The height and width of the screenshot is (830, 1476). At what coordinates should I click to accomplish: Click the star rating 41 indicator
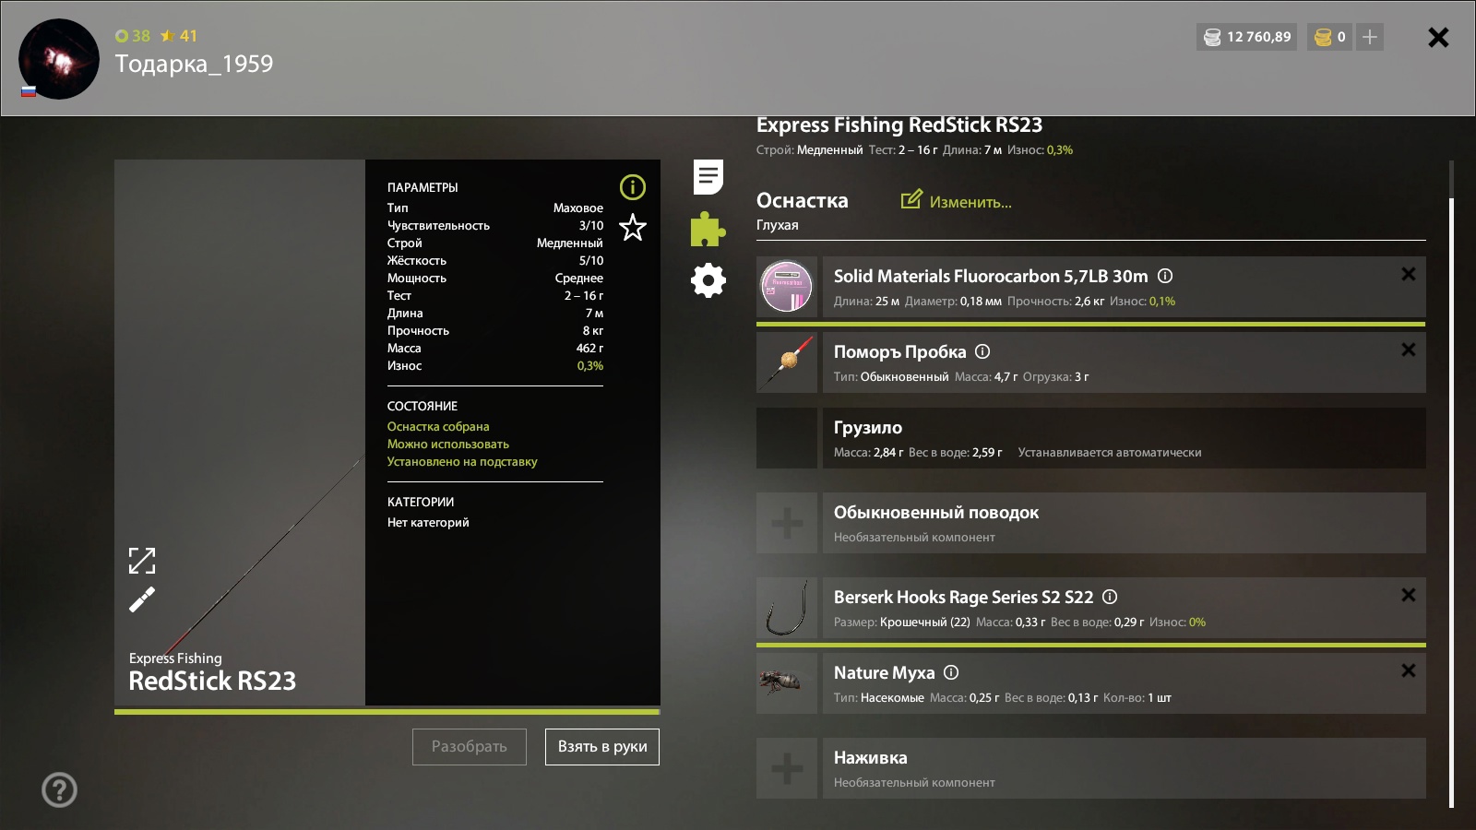pyautogui.click(x=179, y=36)
